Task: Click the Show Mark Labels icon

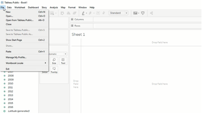Action: (x=98, y=13)
